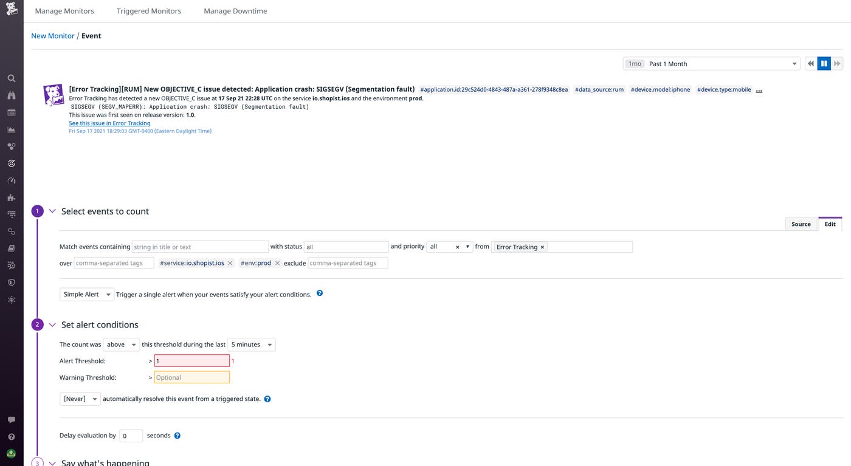Switch to the Source tab
Viewport: 851px width, 466px height.
click(801, 224)
